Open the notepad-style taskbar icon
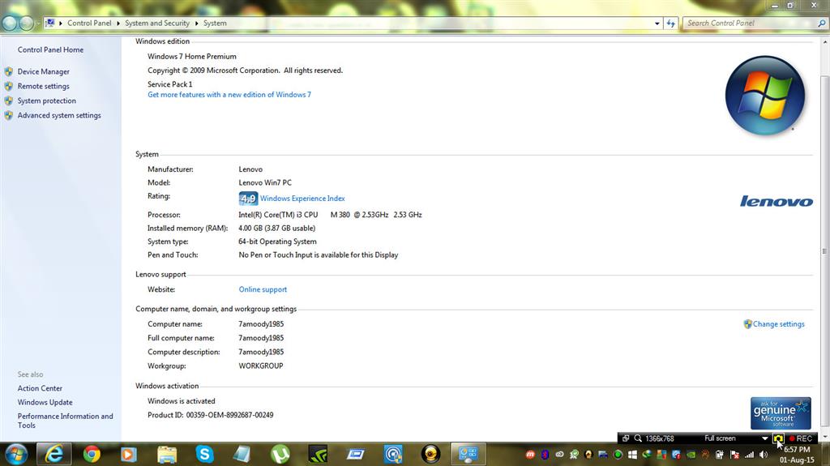The width and height of the screenshot is (830, 466). [x=242, y=455]
